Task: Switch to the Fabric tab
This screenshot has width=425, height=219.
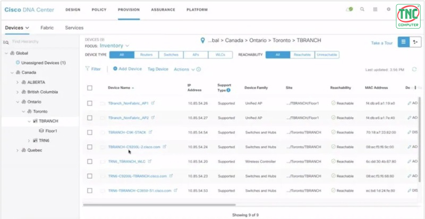Action: point(47,28)
